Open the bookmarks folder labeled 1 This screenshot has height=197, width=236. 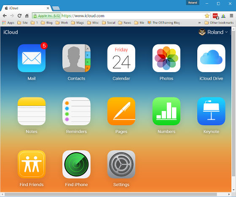pos(34,23)
